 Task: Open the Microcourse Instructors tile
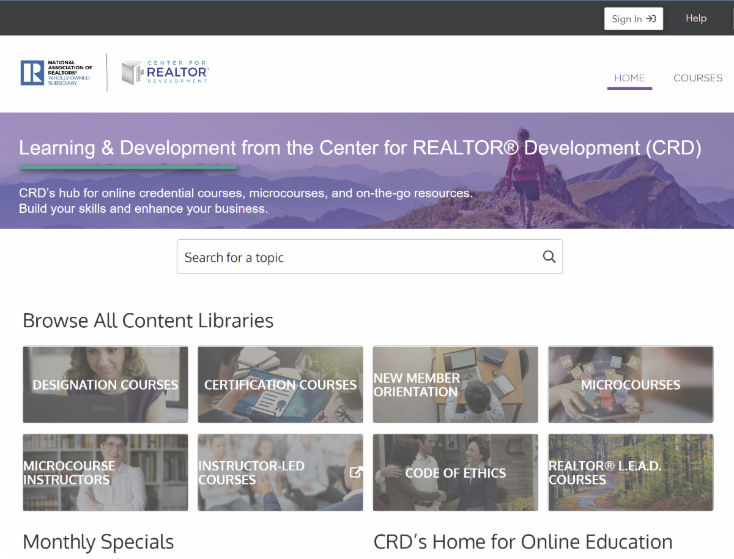tap(105, 473)
